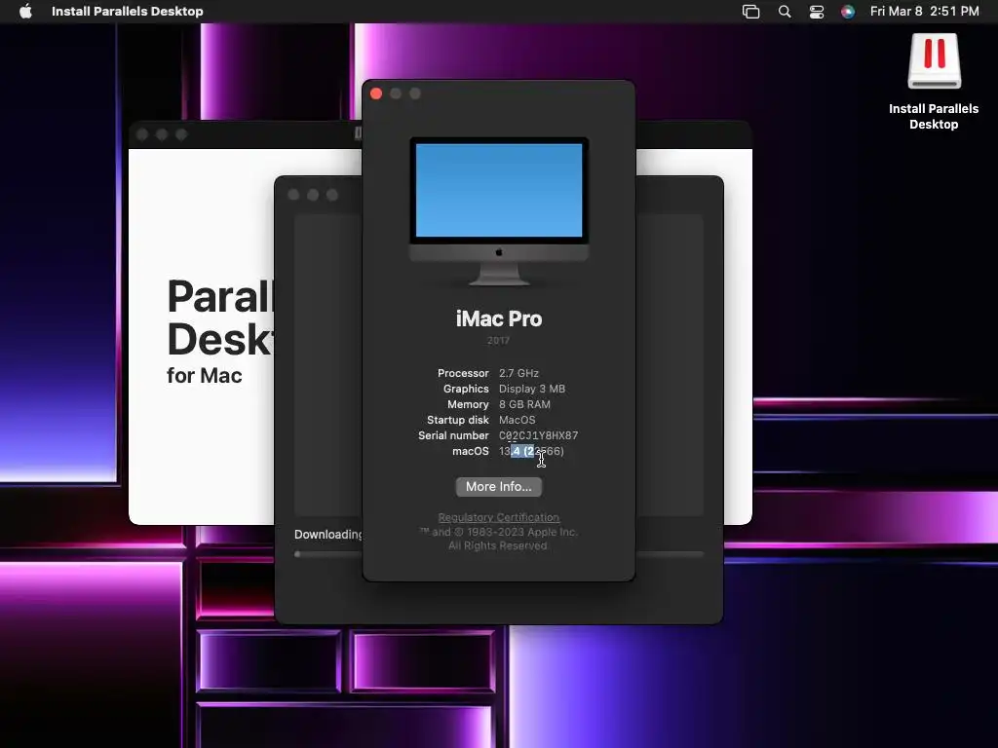Click the More Info... button

click(x=499, y=487)
